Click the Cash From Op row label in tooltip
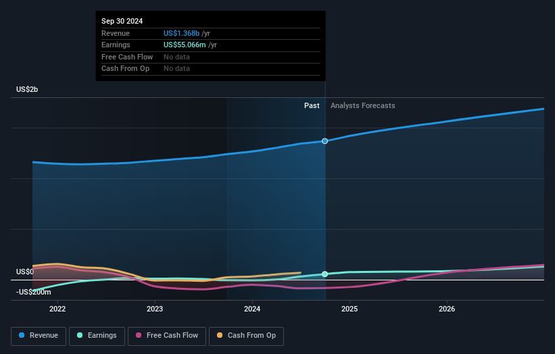Viewport: 555px width, 354px height. (125, 69)
